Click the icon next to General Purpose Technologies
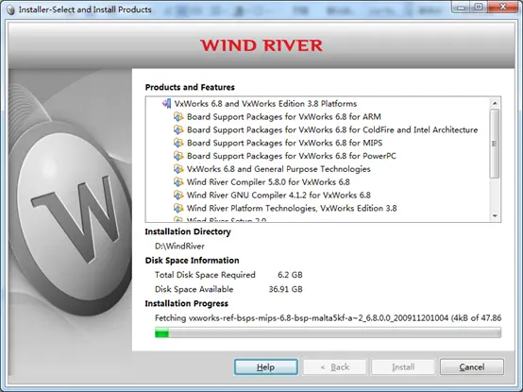 tap(178, 169)
